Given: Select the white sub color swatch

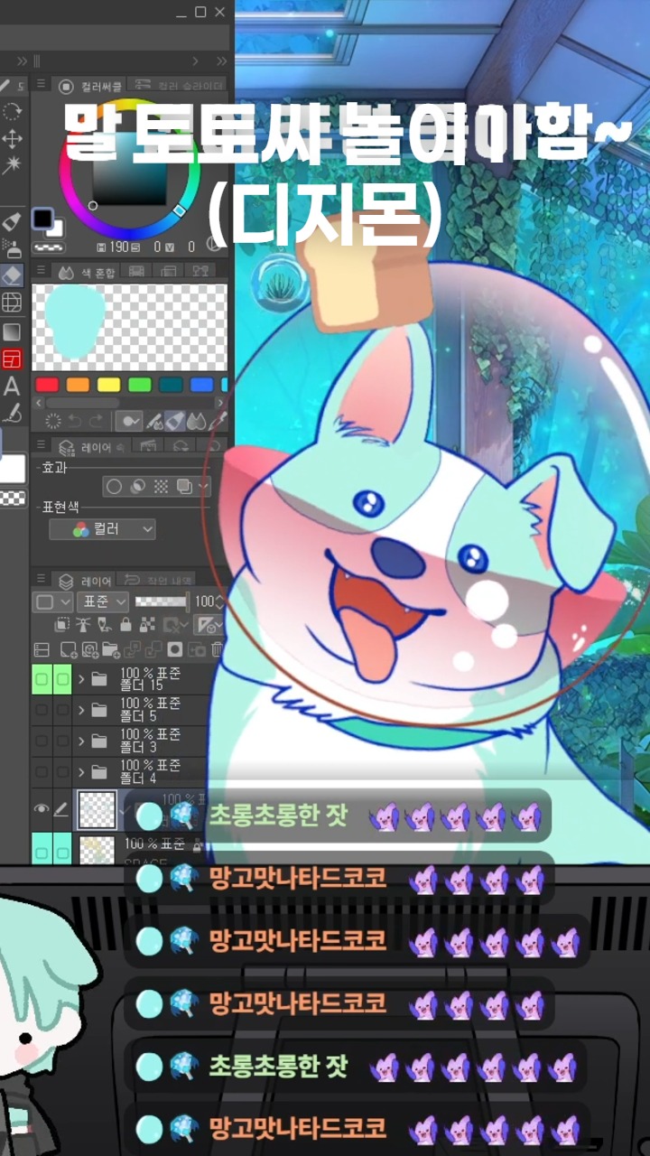Looking at the screenshot, I should (x=56, y=230).
